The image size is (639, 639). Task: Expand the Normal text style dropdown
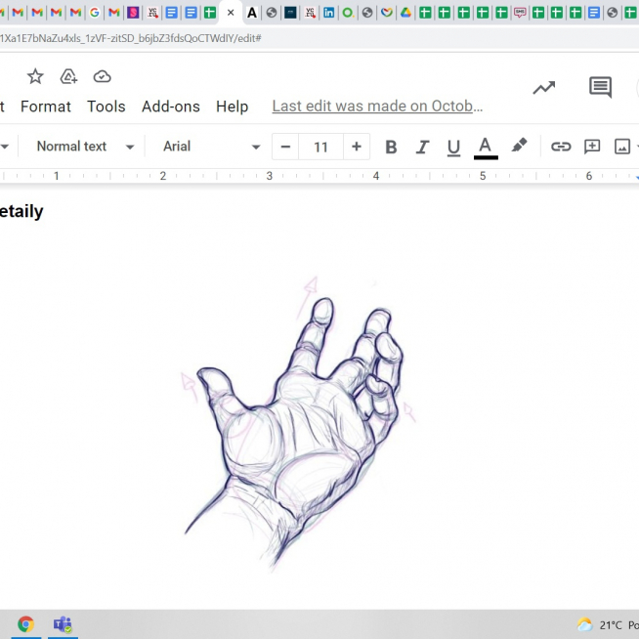(x=85, y=147)
